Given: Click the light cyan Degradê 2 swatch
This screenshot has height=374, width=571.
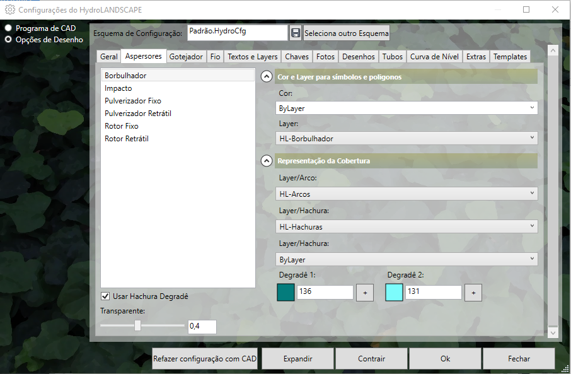Looking at the screenshot, I should 394,293.
